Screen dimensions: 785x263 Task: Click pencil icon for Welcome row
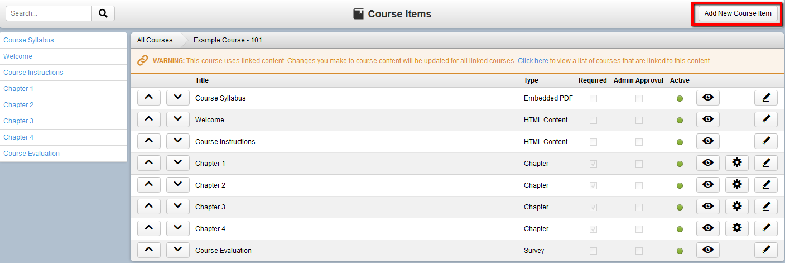point(765,119)
